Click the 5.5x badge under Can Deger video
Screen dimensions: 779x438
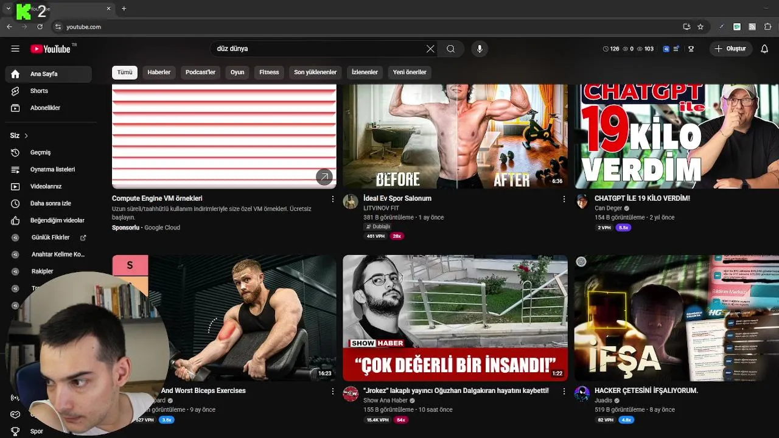(623, 228)
